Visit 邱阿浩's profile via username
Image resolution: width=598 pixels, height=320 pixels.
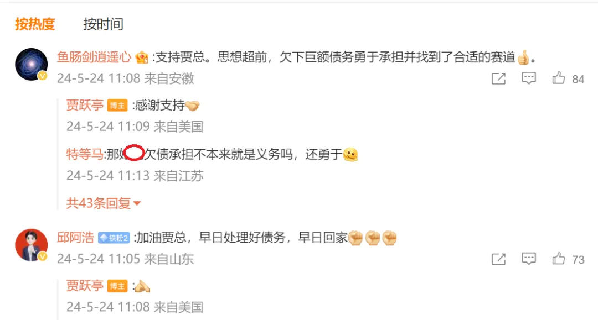75,238
